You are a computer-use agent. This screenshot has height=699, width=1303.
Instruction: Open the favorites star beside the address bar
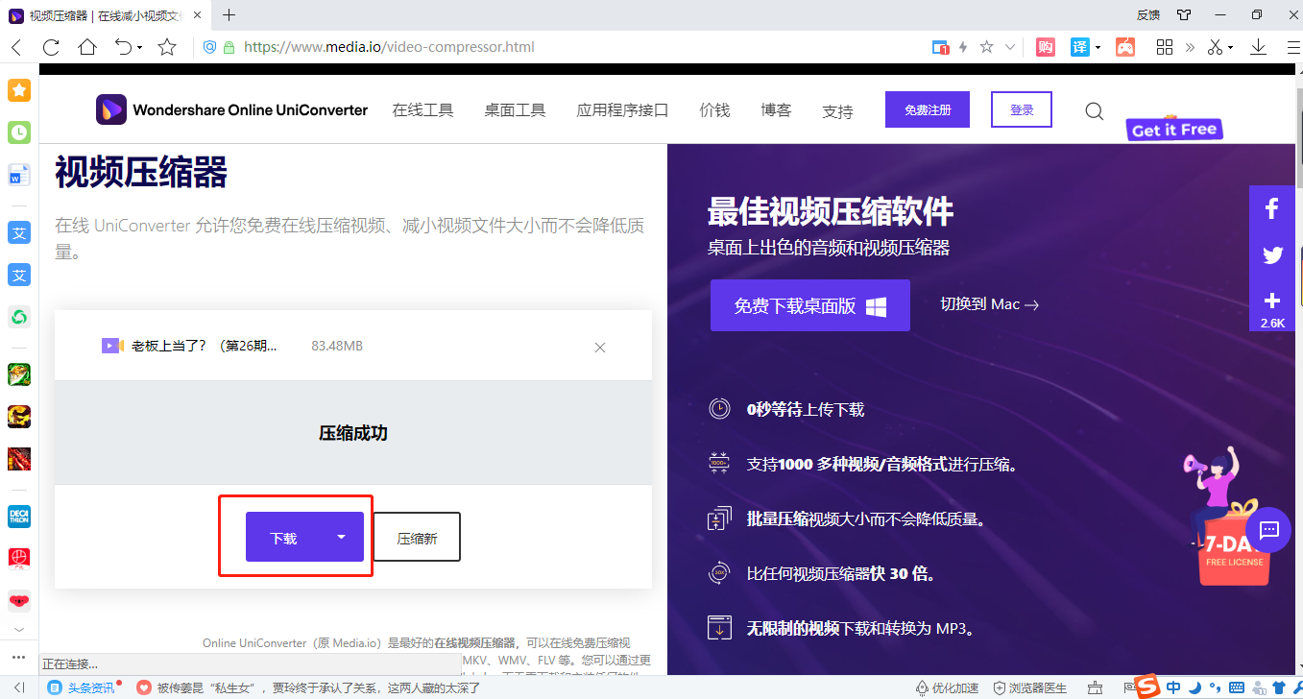(167, 47)
